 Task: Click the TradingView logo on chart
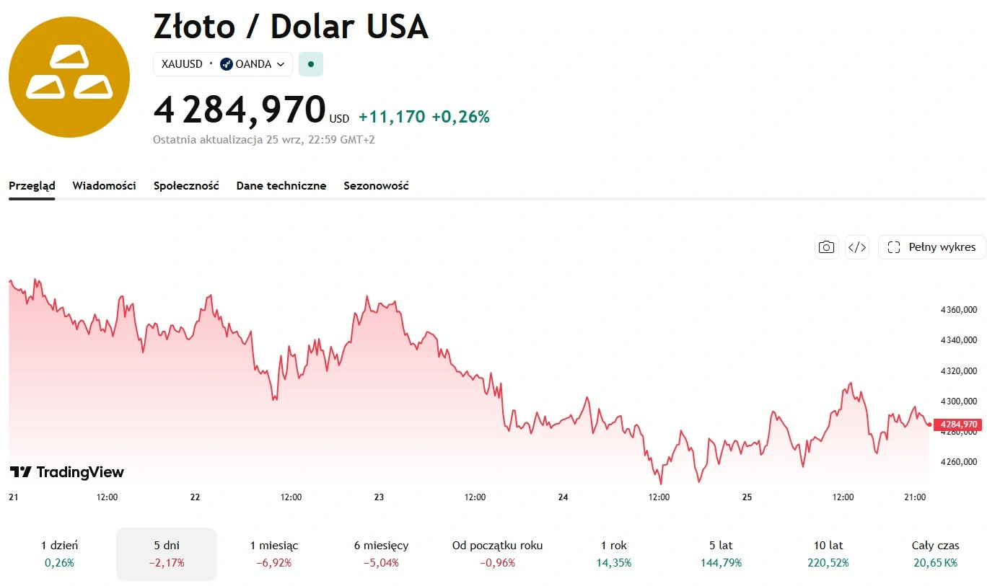coord(66,472)
